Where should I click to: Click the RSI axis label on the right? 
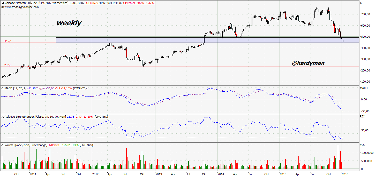click(x=363, y=116)
